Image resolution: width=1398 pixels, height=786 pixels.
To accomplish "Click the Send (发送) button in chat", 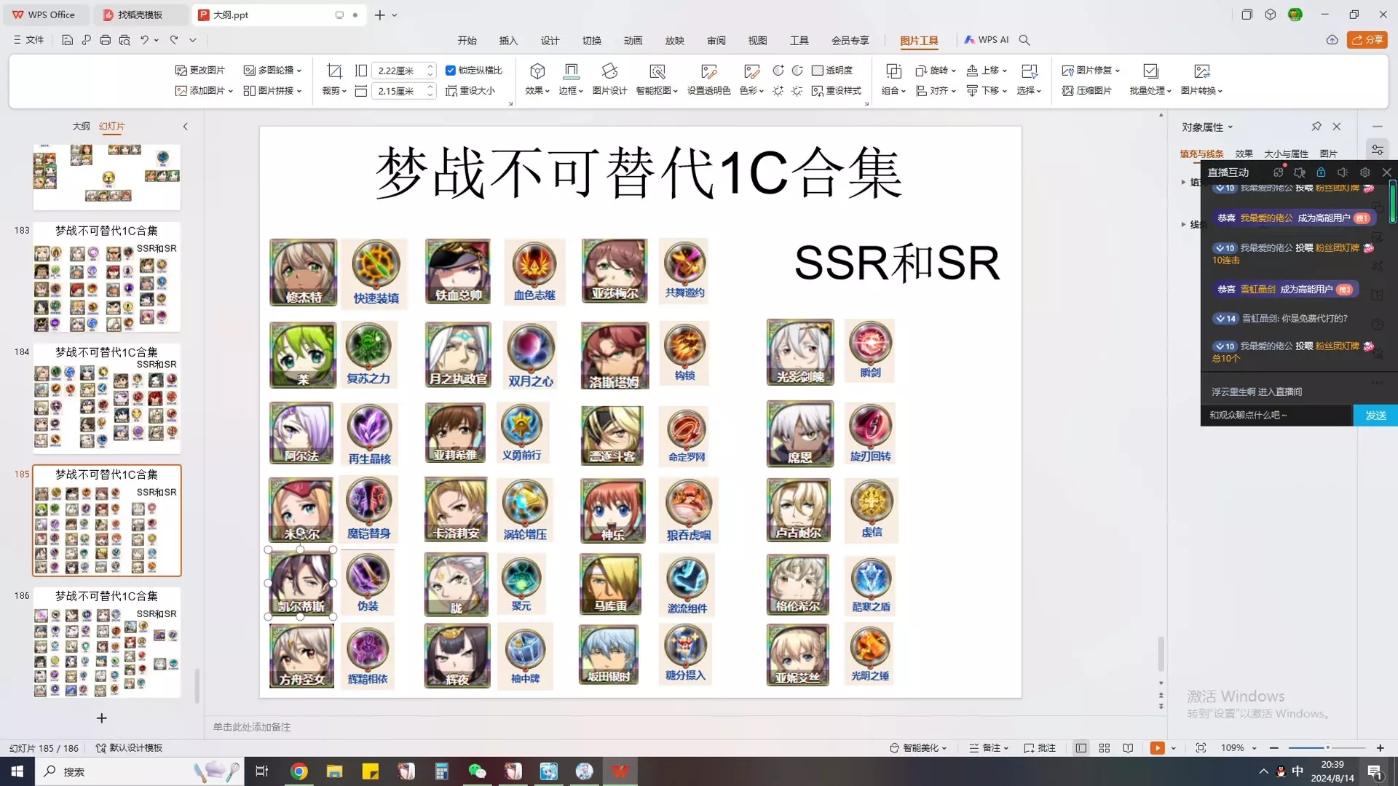I will (x=1375, y=416).
